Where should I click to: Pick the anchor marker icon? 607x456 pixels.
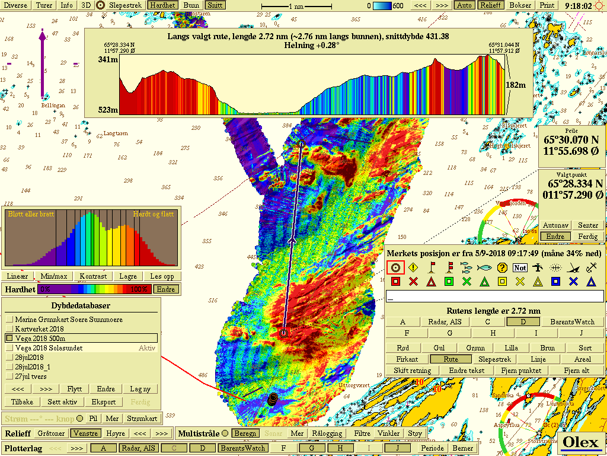coord(591,267)
